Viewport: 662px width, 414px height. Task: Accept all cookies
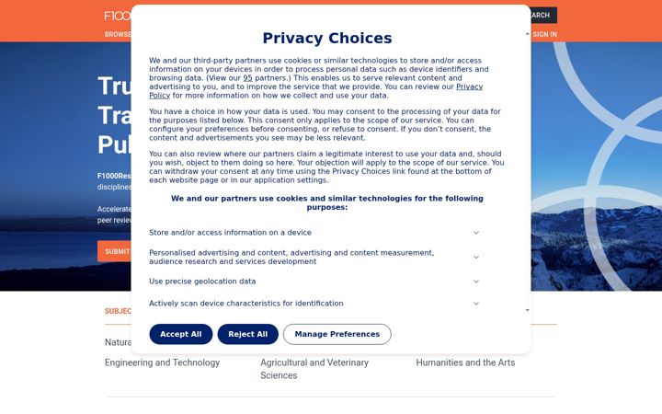tap(181, 334)
